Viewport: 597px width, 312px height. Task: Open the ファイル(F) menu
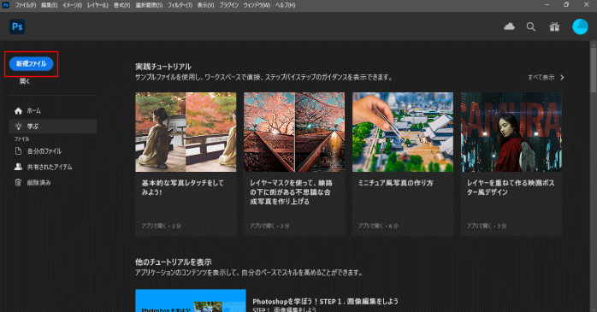26,5
